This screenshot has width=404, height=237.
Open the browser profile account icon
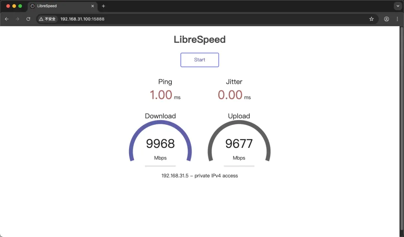(386, 19)
